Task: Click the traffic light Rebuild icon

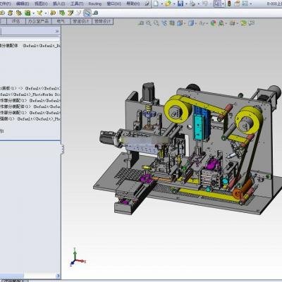Action: pos(229,4)
